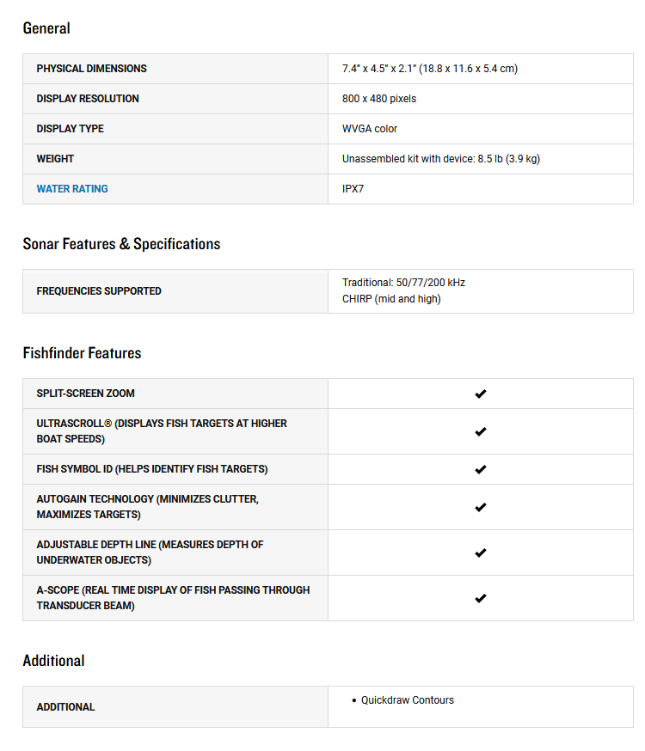The height and width of the screenshot is (751, 645).
Task: Click the Sonar Features & Specifications heading
Action: pyautogui.click(x=121, y=244)
